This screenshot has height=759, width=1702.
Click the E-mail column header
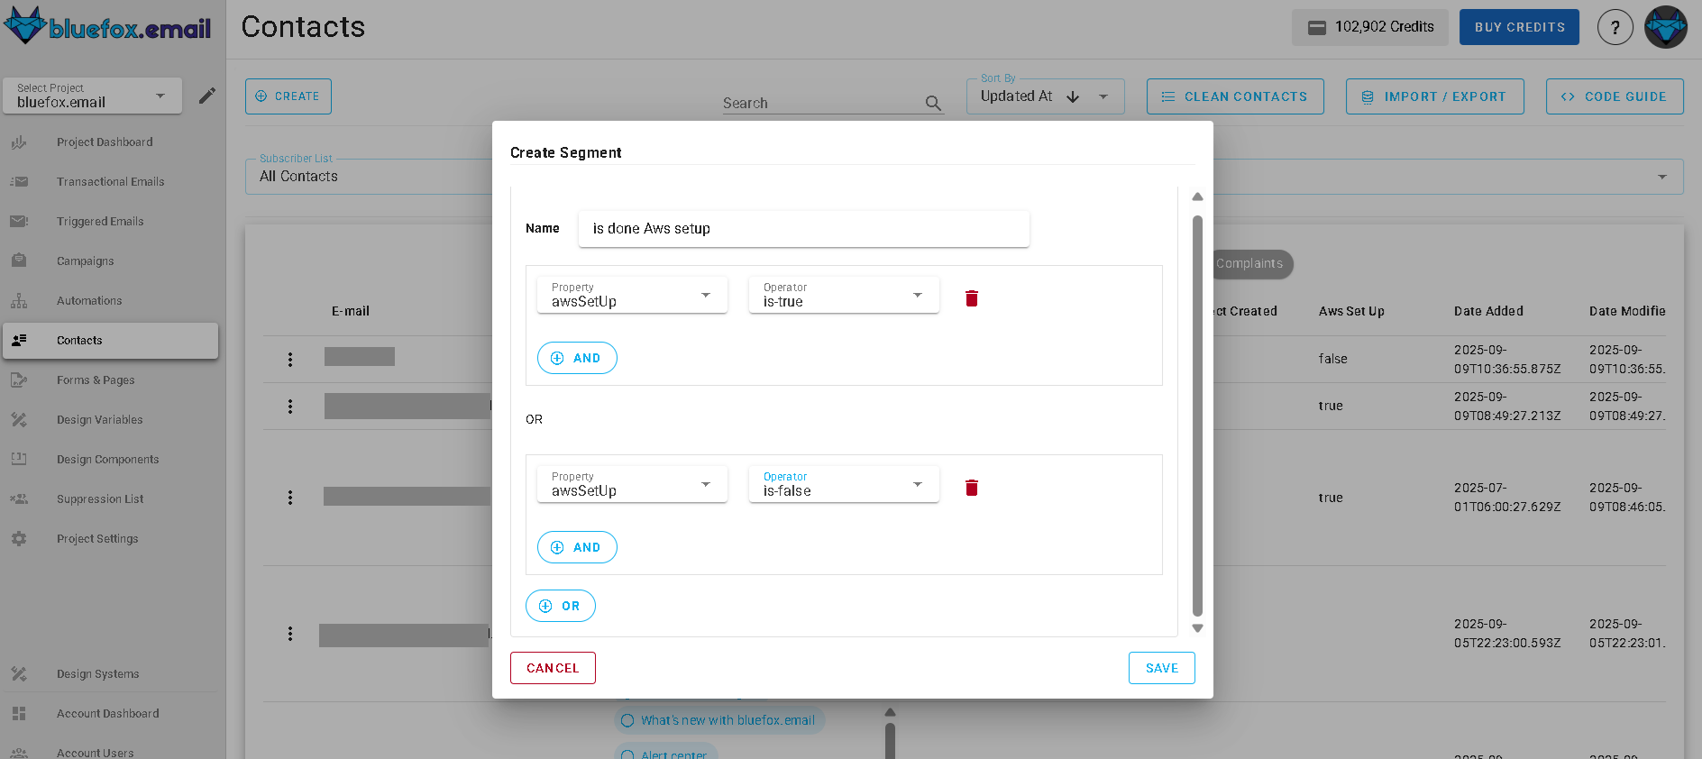[x=351, y=311]
